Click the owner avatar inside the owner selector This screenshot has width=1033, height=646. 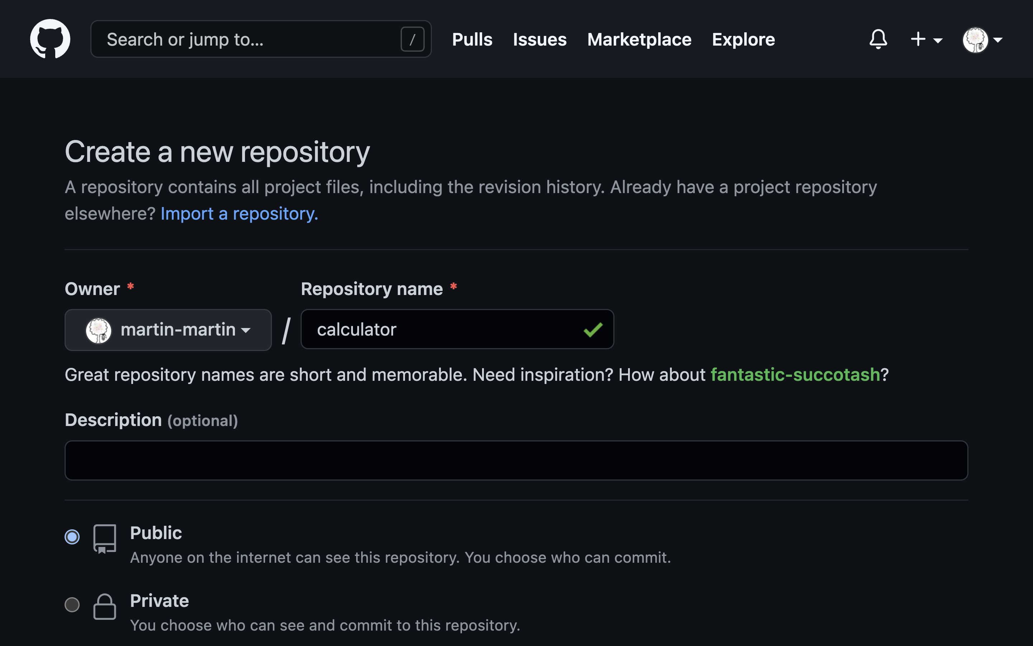tap(98, 330)
